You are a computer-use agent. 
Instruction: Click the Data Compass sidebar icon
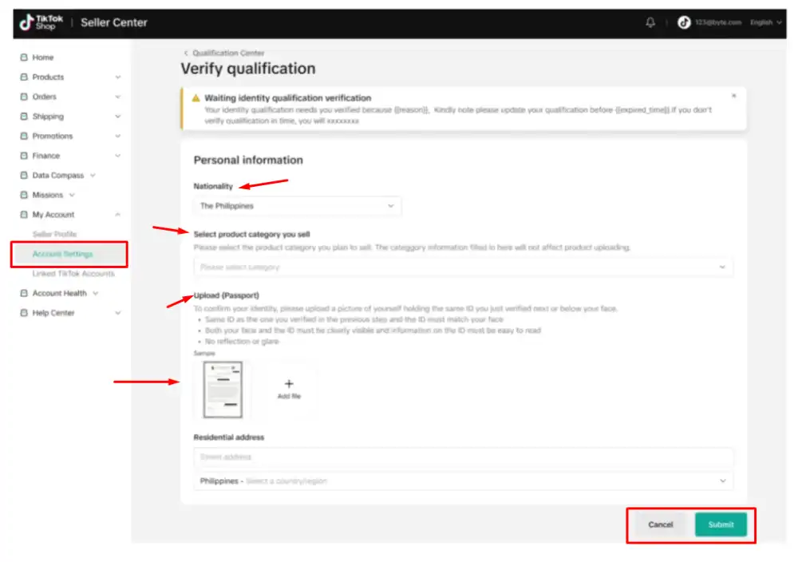click(24, 175)
